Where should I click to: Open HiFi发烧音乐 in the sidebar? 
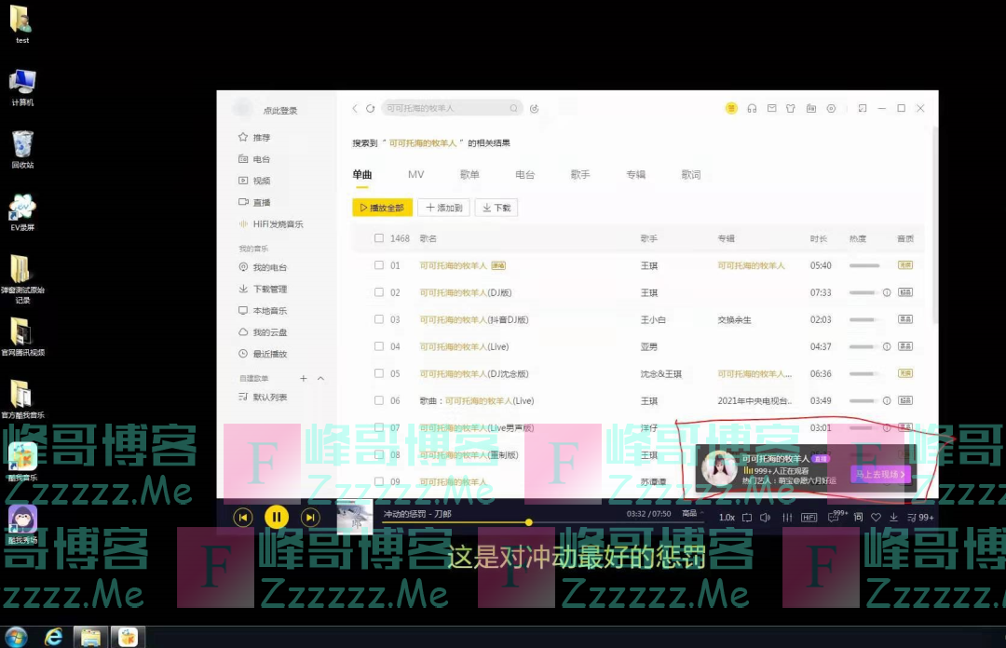tap(271, 223)
